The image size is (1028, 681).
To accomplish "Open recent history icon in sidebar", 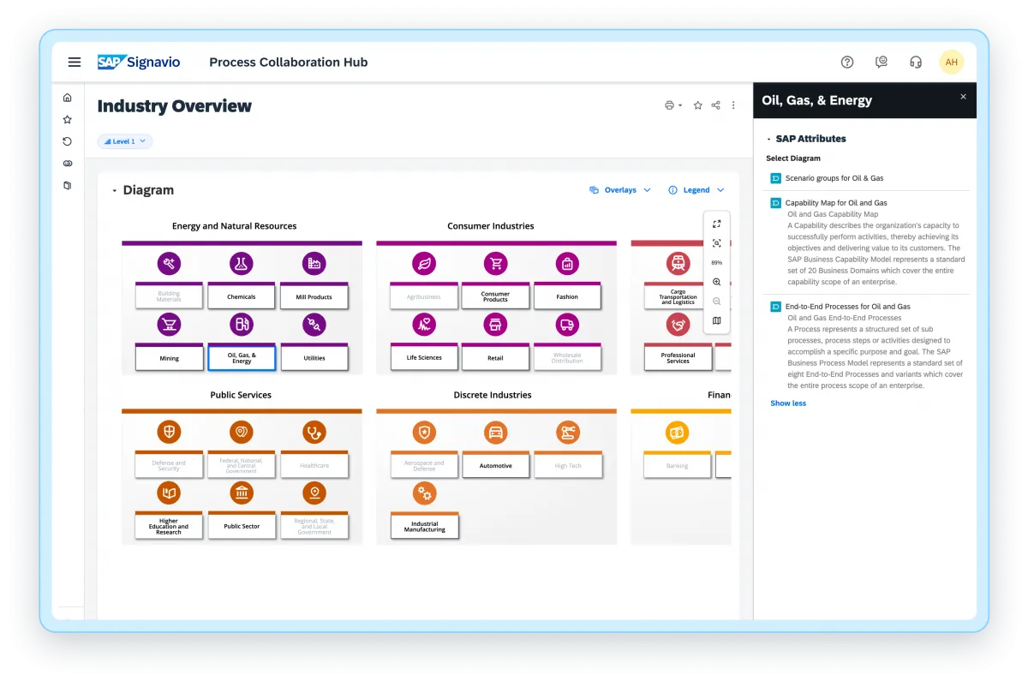I will (x=68, y=141).
